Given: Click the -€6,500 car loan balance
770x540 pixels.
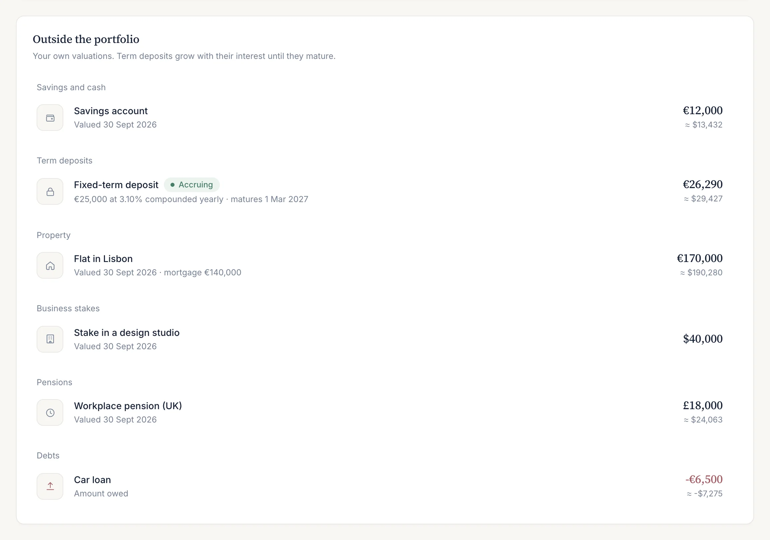Looking at the screenshot, I should 704,479.
